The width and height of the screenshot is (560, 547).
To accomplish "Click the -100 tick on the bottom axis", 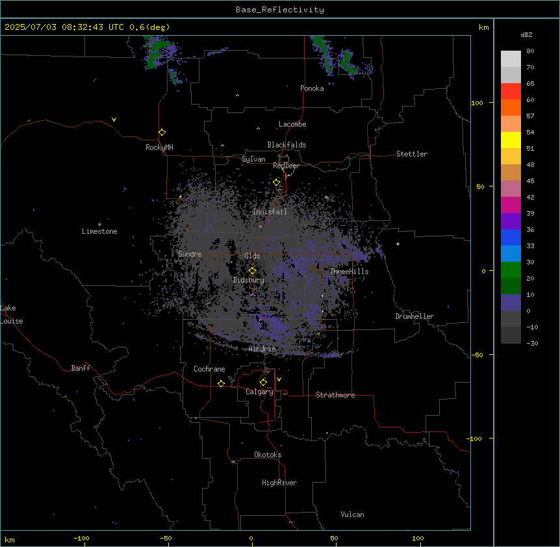I will pyautogui.click(x=82, y=539).
